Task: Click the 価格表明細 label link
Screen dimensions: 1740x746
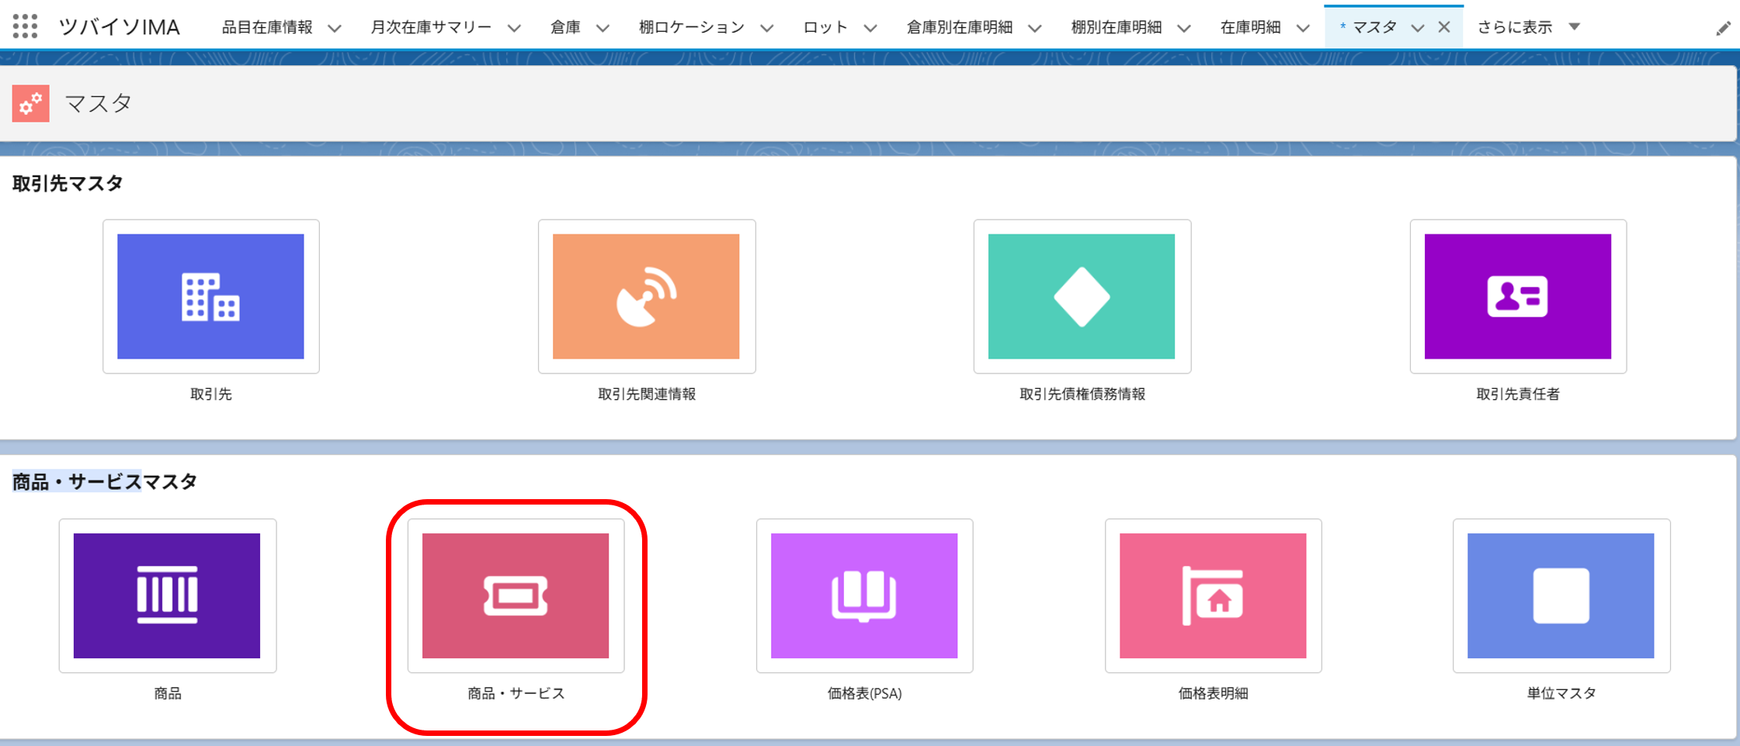Action: point(1213,693)
